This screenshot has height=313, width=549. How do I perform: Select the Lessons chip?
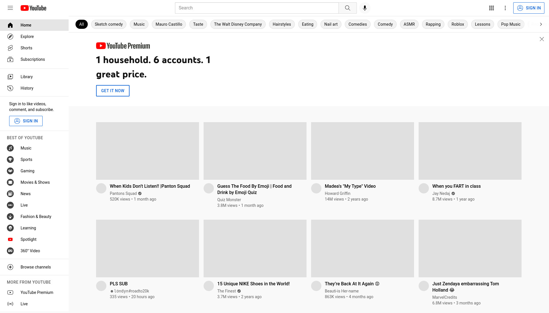483,24
